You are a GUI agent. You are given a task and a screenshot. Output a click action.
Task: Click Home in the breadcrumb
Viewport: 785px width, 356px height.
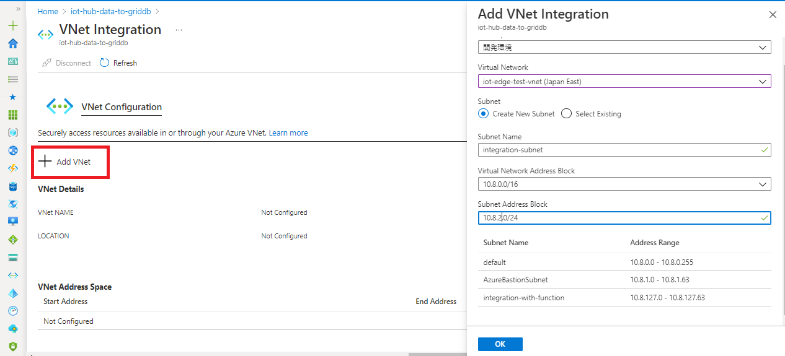(48, 12)
